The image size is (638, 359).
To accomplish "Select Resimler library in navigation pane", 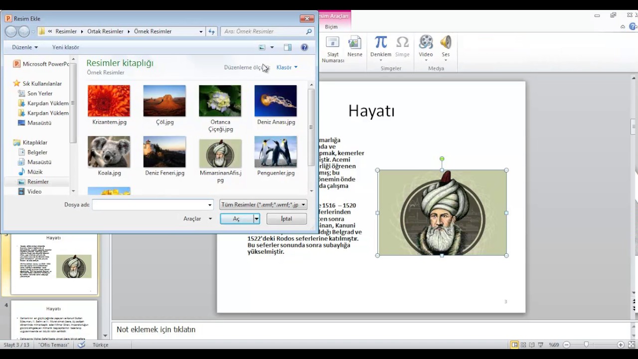I will click(38, 181).
